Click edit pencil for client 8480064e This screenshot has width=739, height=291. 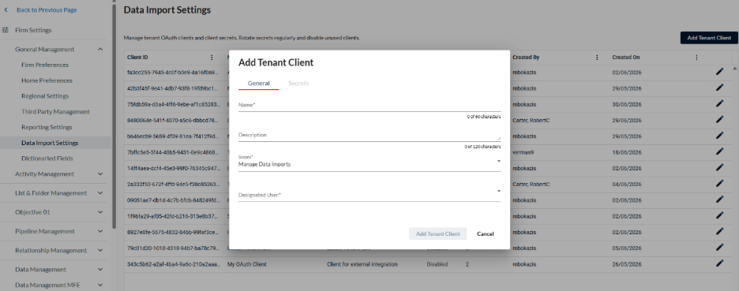coord(719,120)
